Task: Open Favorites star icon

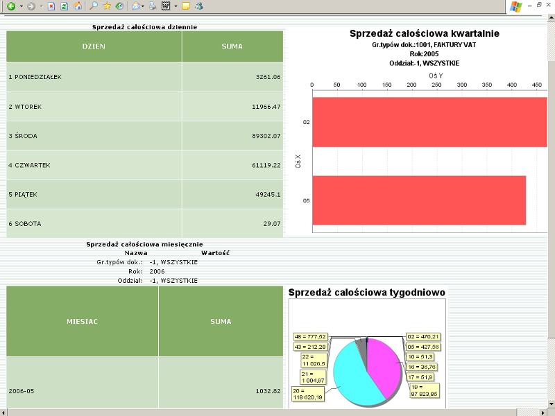Action: (x=107, y=6)
